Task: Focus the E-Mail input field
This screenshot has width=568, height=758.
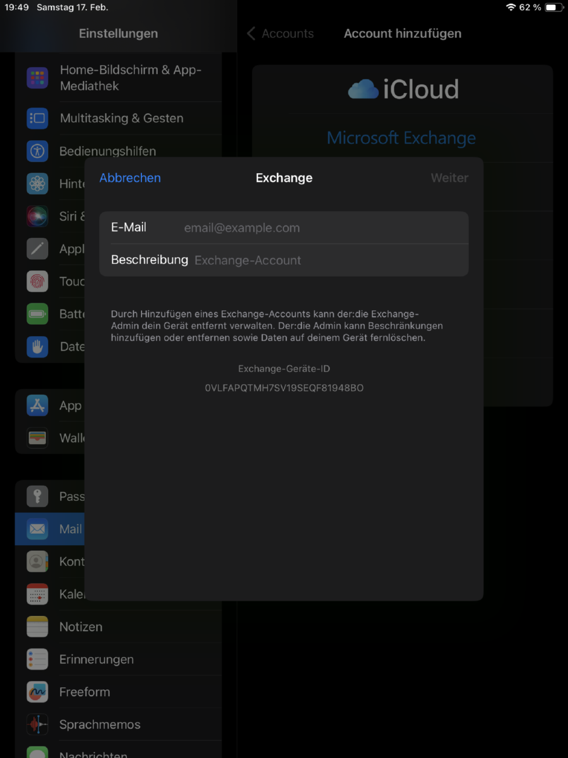Action: [322, 228]
